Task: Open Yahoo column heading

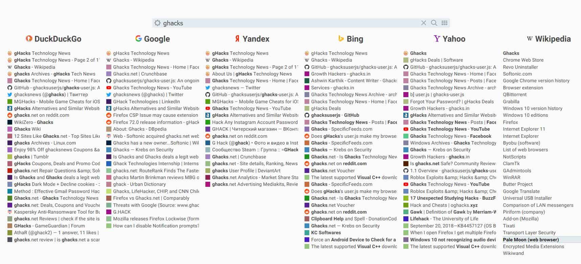Action: [454, 39]
